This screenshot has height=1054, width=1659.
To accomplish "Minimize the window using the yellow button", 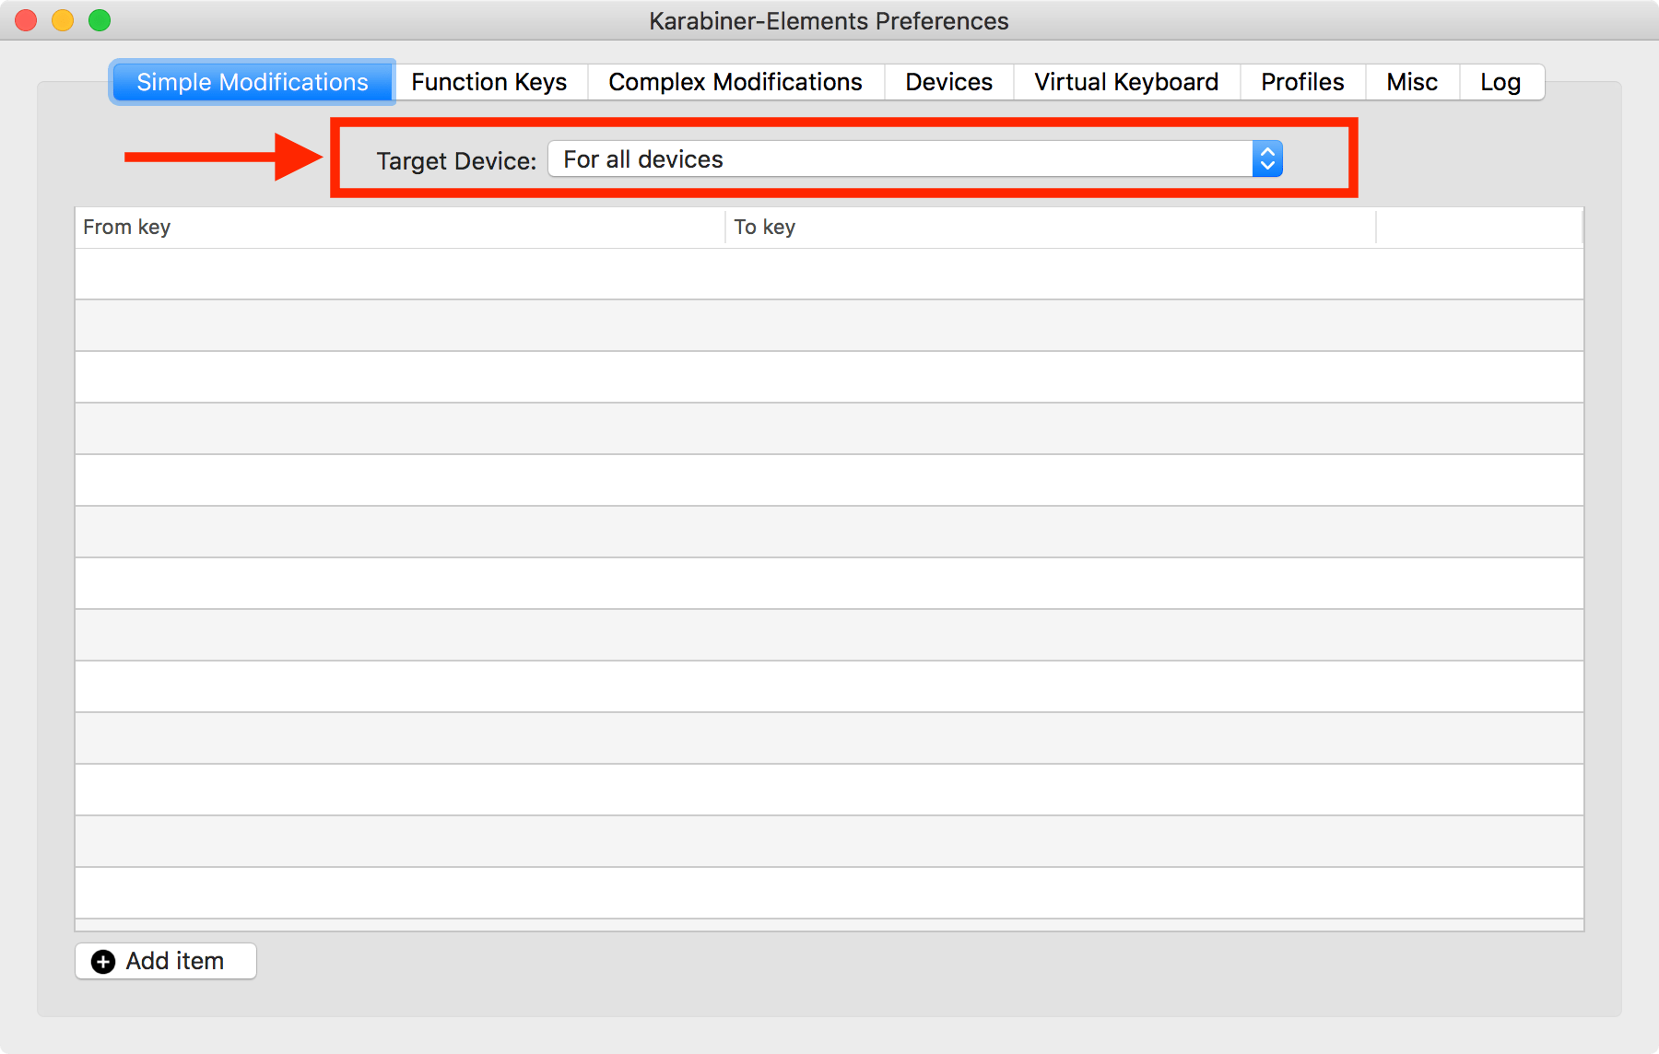I will coord(63,20).
